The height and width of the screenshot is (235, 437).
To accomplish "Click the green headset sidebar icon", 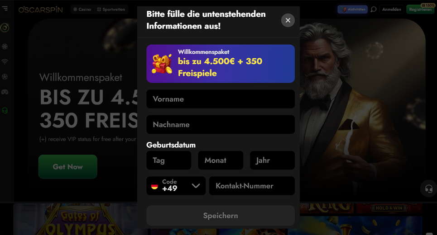I will 5,110.
